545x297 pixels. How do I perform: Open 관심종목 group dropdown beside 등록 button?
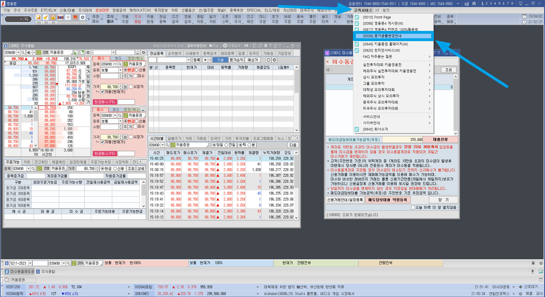[x=189, y=60]
